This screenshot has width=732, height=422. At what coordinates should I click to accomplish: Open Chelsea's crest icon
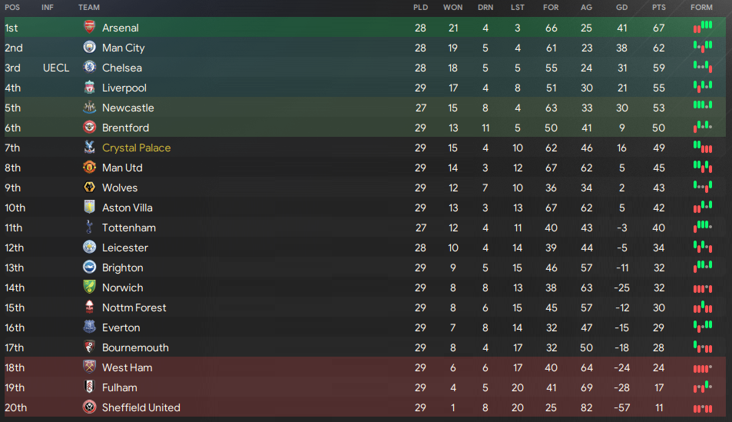[89, 68]
